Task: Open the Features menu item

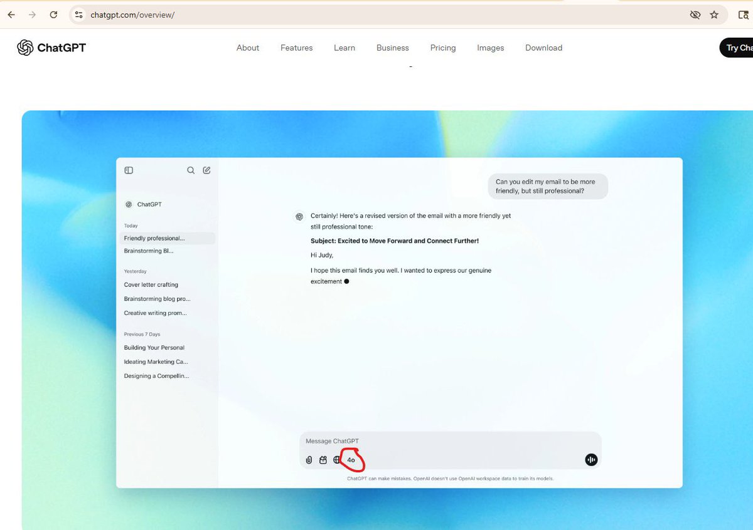Action: tap(297, 48)
